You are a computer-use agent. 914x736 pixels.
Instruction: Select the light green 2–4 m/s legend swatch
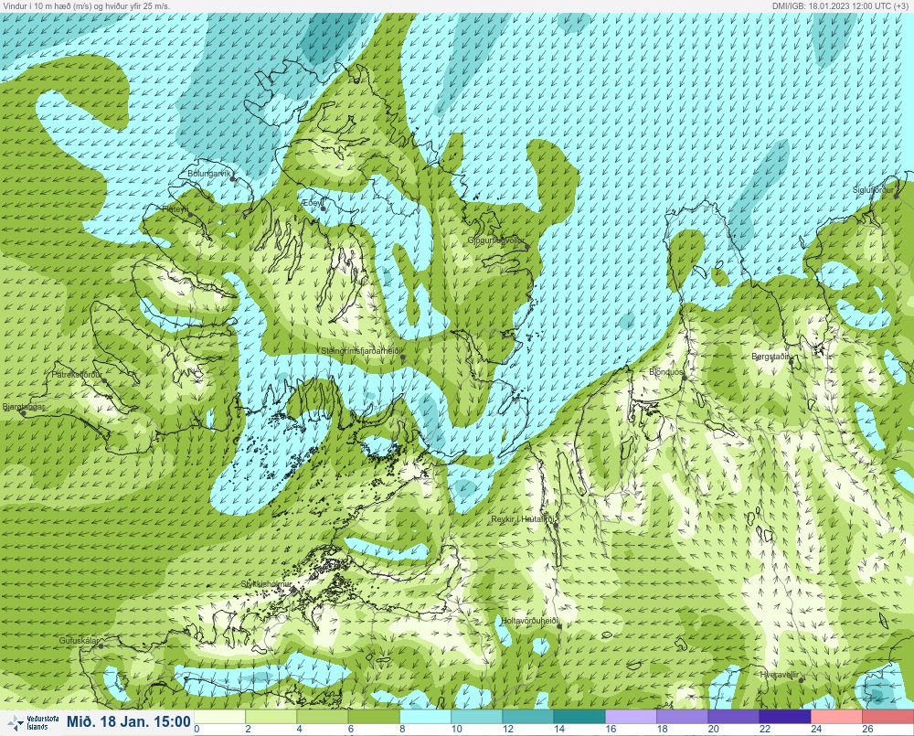point(271,716)
